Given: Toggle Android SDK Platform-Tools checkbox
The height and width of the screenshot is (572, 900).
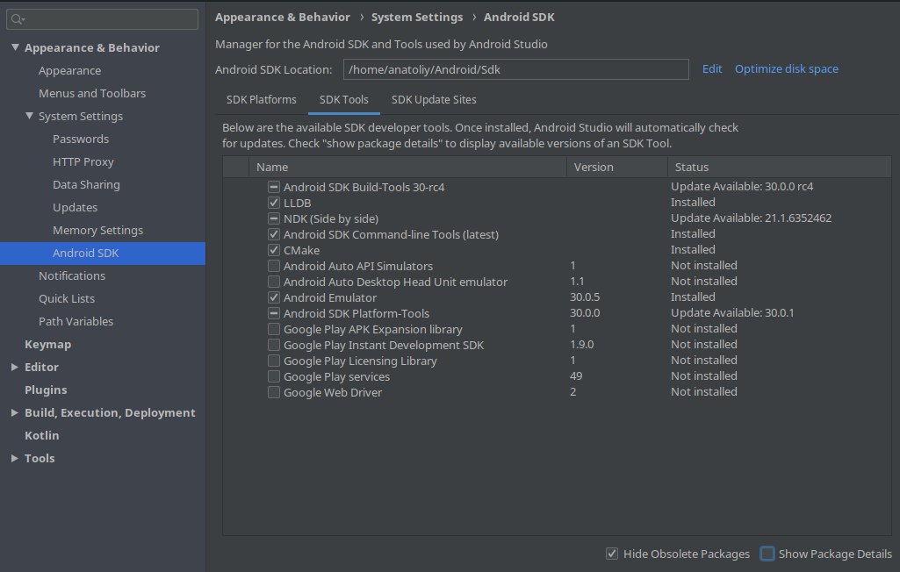Looking at the screenshot, I should 274,313.
